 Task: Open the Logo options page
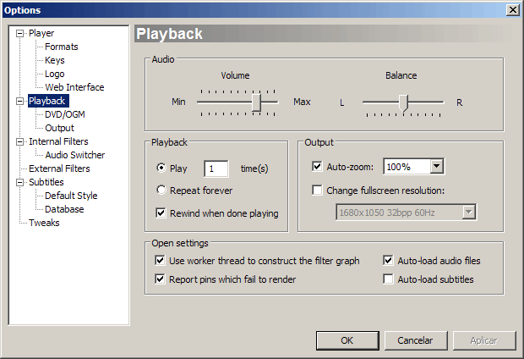(55, 74)
